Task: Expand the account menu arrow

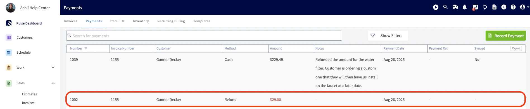Action: [x=528, y=7]
